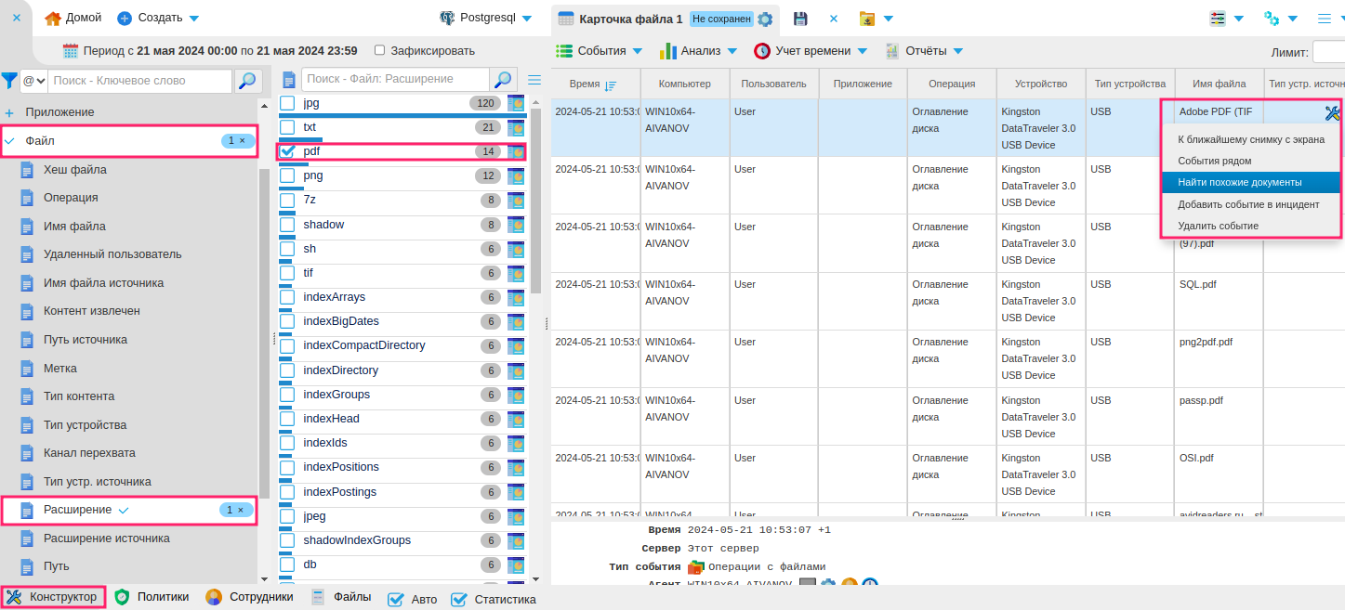
Task: Click the magnifier next to the extension search
Action: 503,80
